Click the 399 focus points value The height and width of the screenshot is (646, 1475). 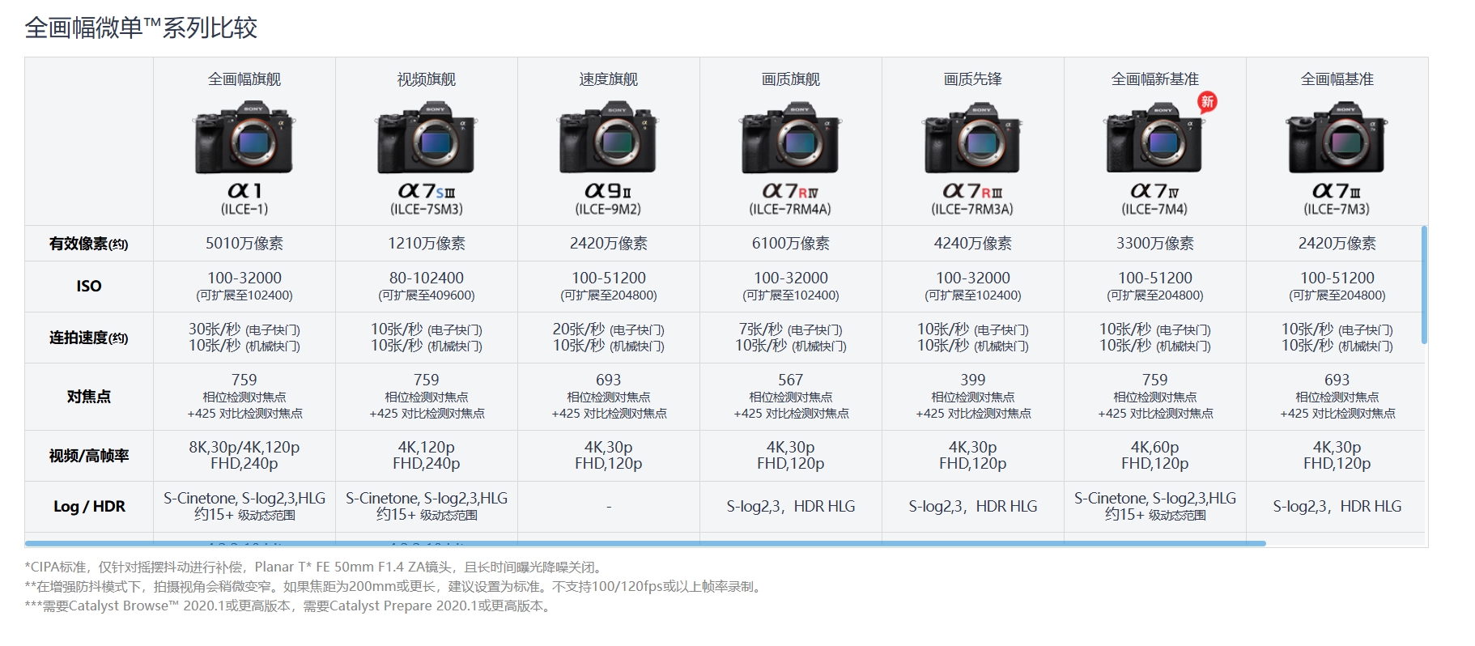[973, 380]
